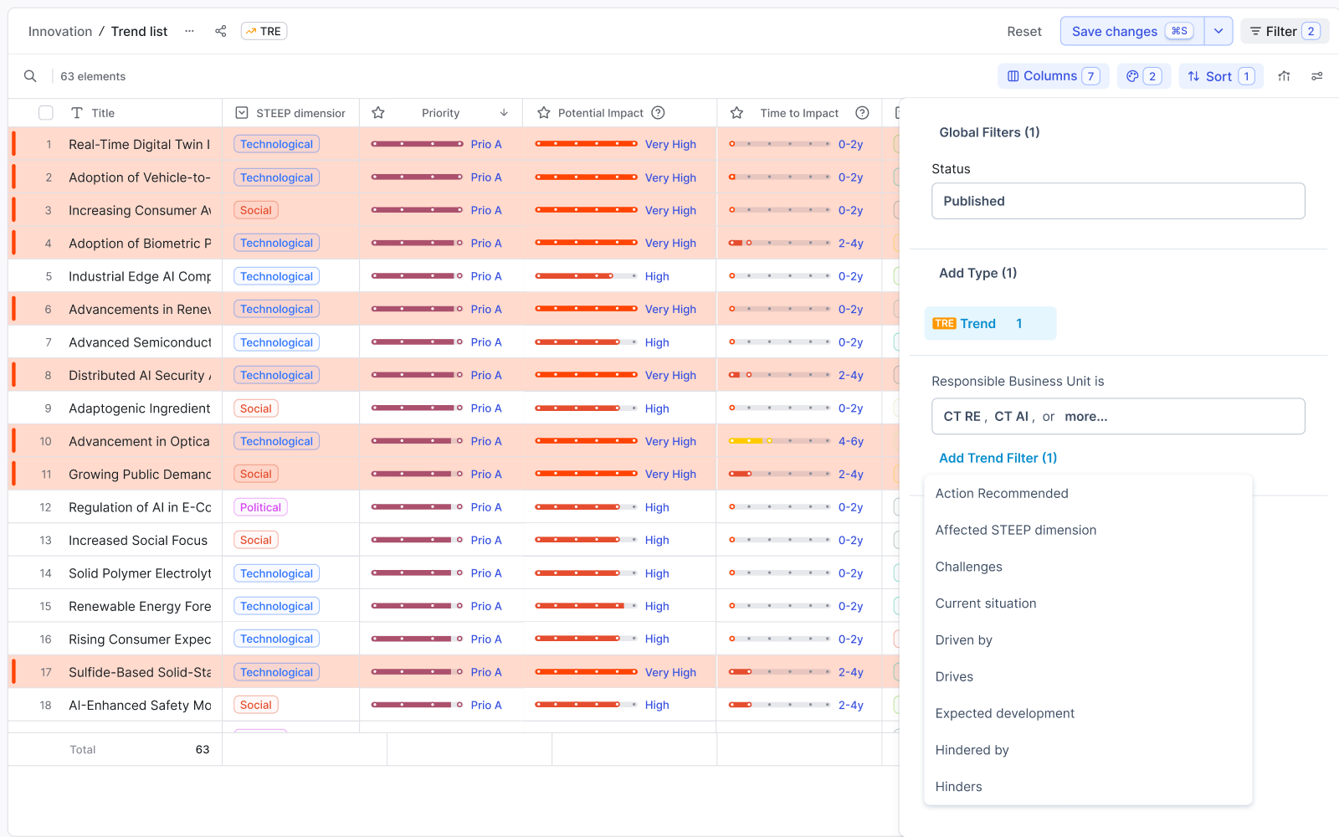Open the search magnifier icon
Image resolution: width=1339 pixels, height=837 pixels.
30,76
